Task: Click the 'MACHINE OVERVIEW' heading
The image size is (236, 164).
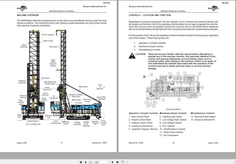Action: [28, 15]
